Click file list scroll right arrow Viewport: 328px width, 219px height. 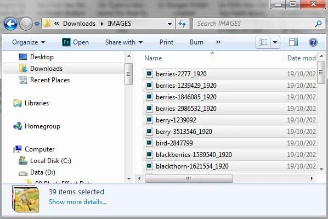coord(312,178)
